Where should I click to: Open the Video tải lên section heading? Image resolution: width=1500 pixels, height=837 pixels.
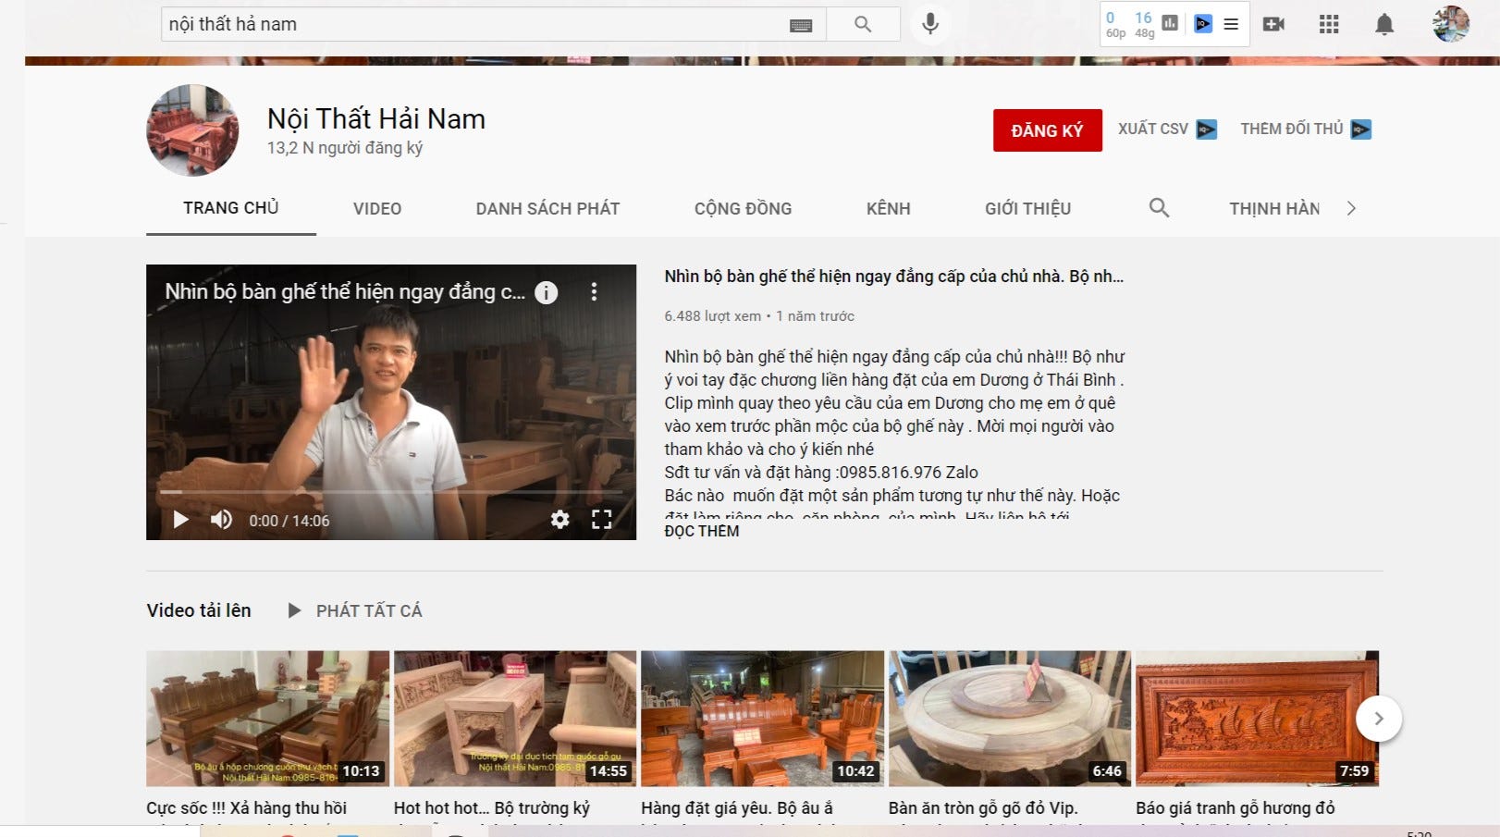[199, 610]
